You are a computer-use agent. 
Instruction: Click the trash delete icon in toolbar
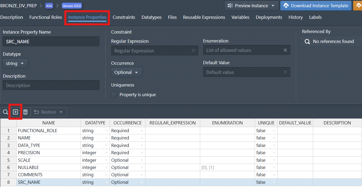[x=25, y=112]
